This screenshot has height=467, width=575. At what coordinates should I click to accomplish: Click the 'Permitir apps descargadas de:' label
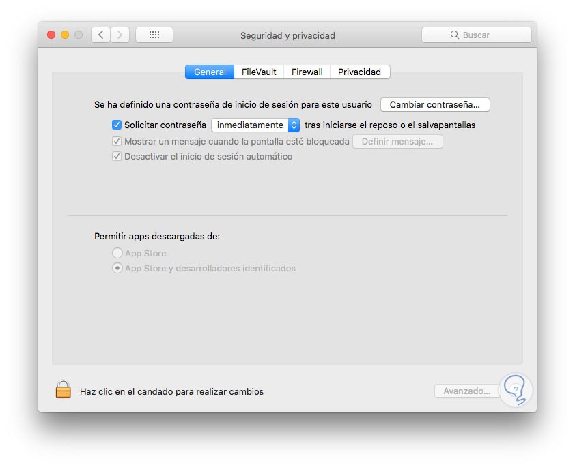(x=157, y=237)
